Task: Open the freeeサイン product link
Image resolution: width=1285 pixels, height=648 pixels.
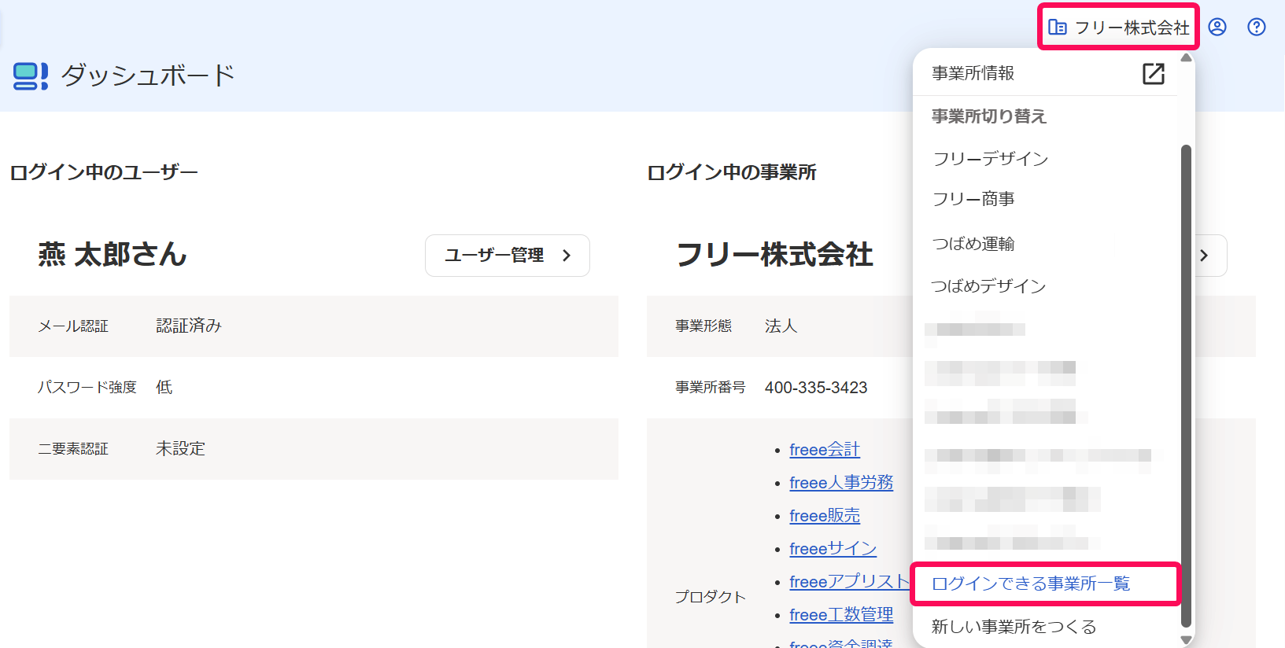Action: click(833, 549)
